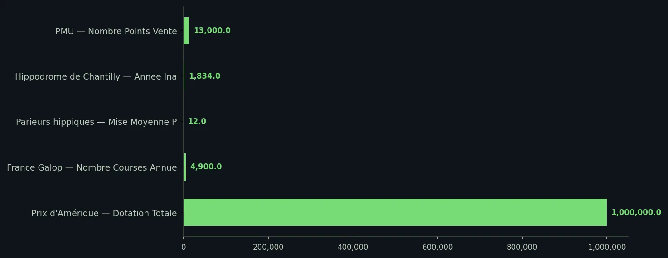Click Prix d'Amérique — Dotation Totale label

104,213
